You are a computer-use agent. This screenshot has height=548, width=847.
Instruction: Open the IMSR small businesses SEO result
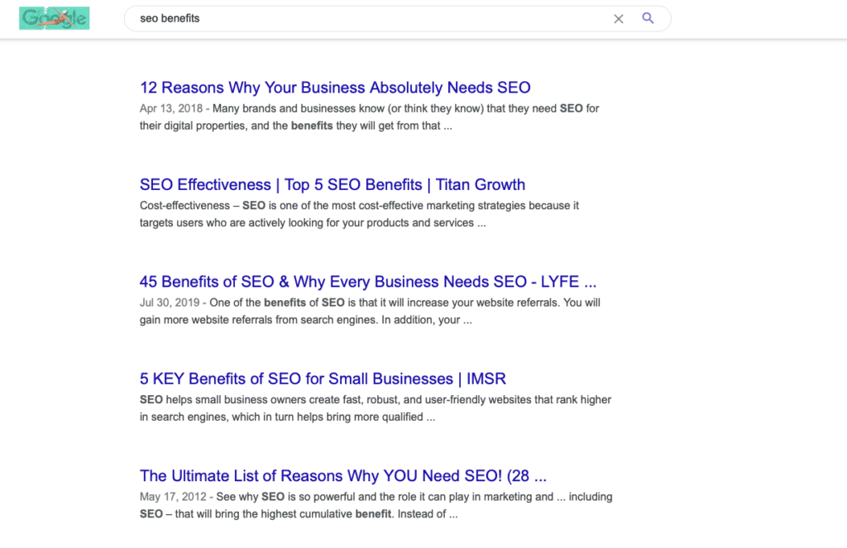[323, 379]
